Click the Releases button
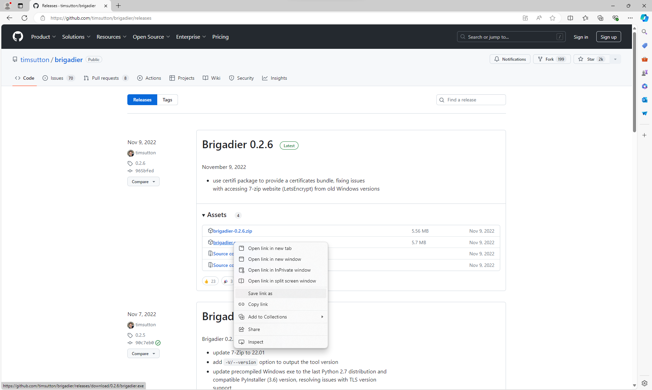Viewport: 652px width, 390px height. point(142,100)
